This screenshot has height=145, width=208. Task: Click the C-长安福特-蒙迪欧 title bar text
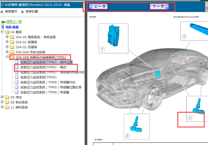click(36, 5)
